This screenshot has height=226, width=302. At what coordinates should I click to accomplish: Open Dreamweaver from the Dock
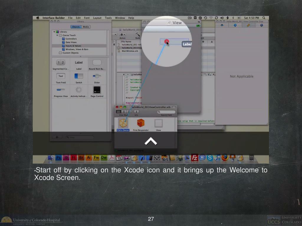(104, 158)
